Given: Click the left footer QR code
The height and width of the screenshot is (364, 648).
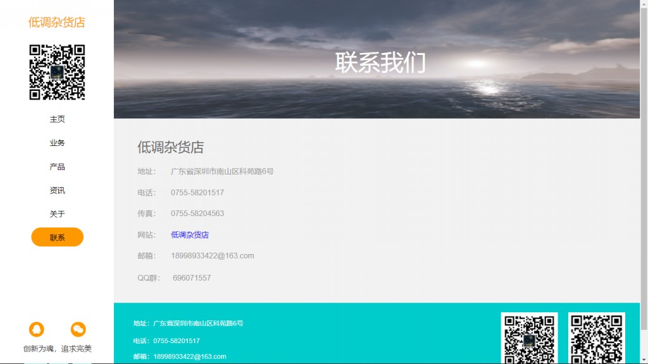Looking at the screenshot, I should [530, 338].
